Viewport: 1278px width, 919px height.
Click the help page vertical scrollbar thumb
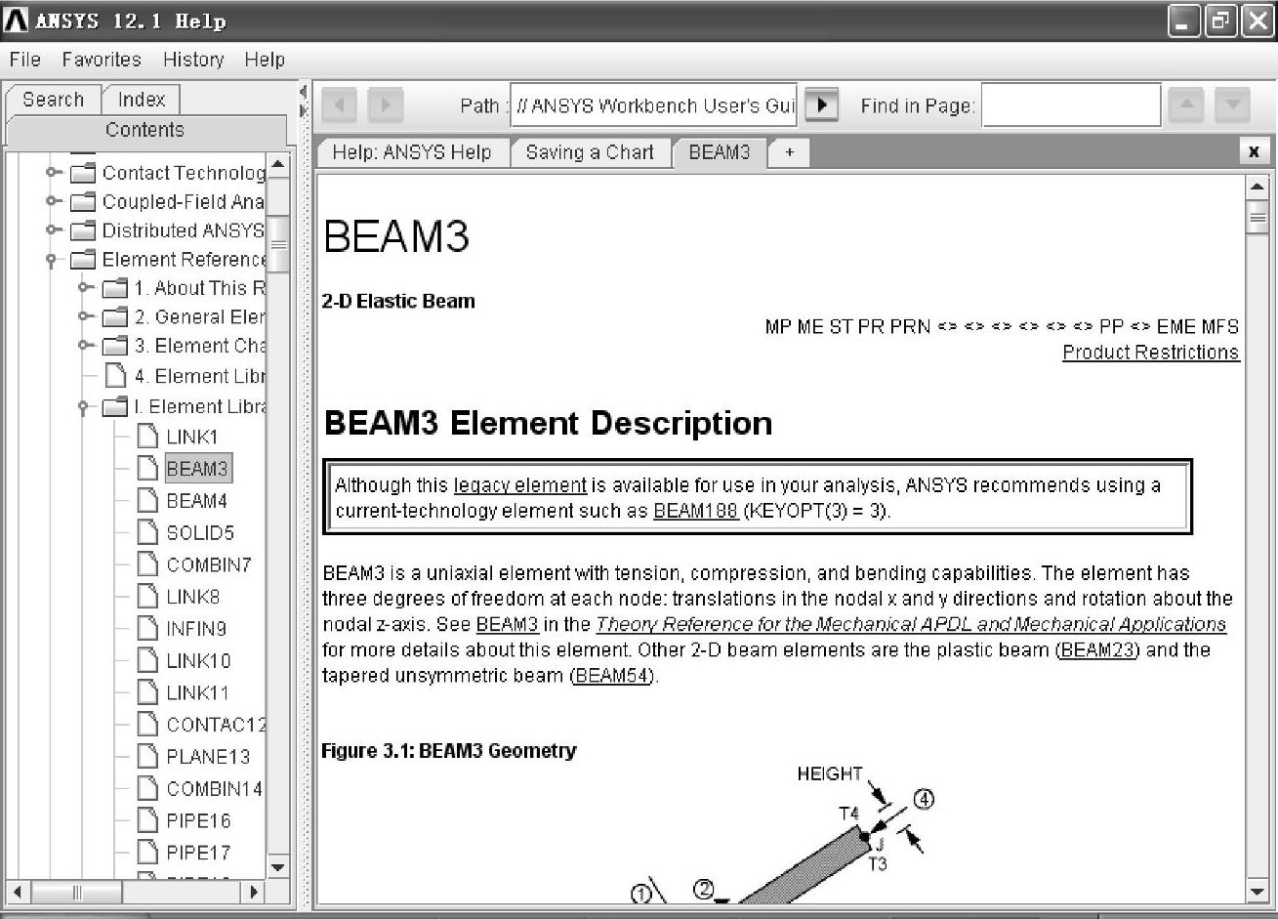1257,218
